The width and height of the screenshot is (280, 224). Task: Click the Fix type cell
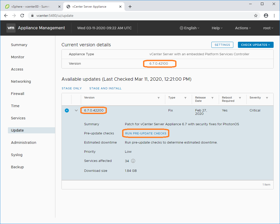[171, 110]
